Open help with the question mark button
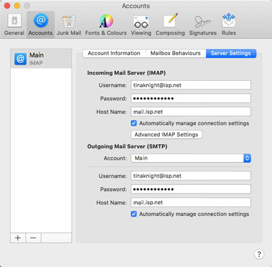The height and width of the screenshot is (267, 272). (259, 254)
